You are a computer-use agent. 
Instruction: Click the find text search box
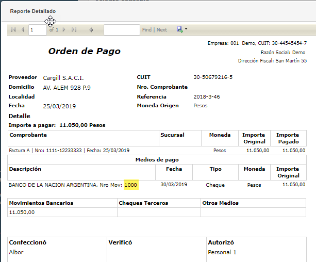pyautogui.click(x=122, y=30)
